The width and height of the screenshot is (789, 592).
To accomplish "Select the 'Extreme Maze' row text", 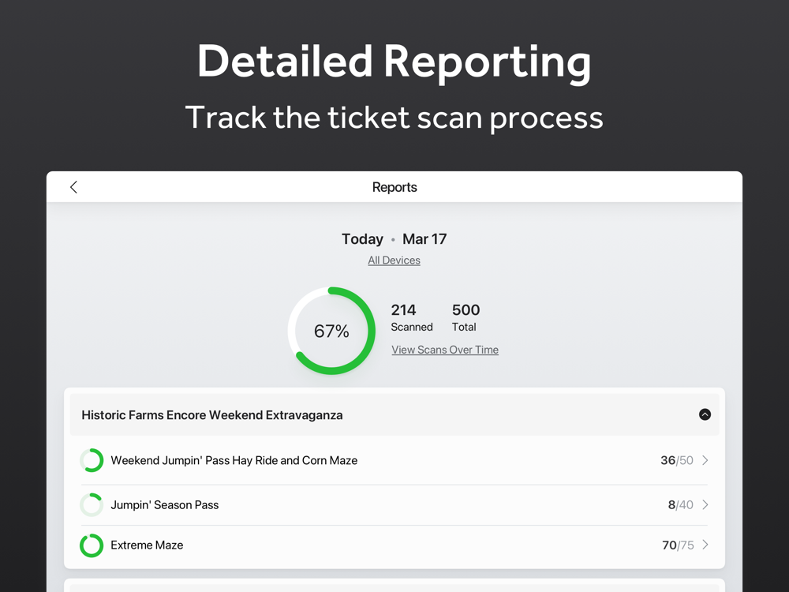I will [147, 545].
